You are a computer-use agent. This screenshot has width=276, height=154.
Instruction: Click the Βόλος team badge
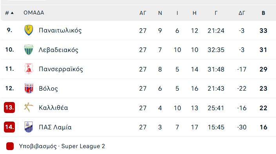[29, 88]
